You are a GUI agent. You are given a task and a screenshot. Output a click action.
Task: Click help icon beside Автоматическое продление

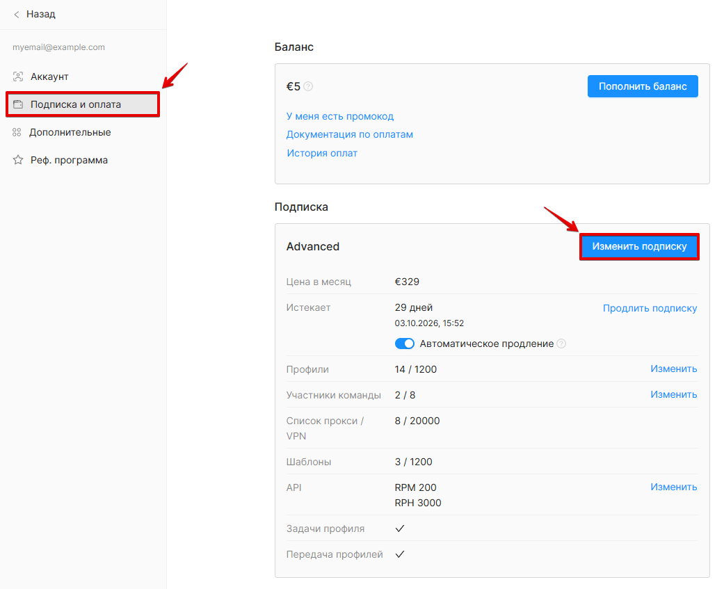561,344
